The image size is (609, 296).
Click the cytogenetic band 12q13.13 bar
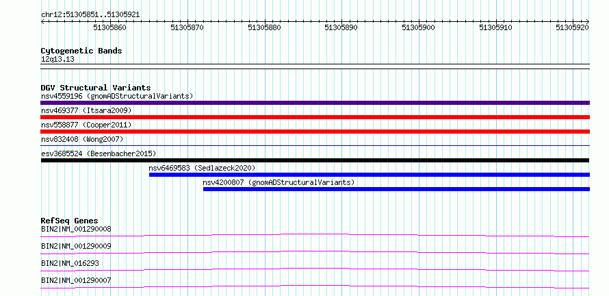[315, 66]
